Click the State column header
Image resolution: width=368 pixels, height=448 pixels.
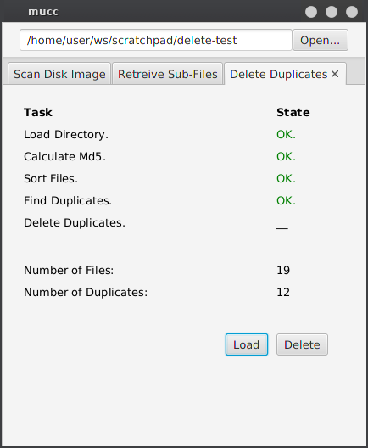click(x=293, y=112)
